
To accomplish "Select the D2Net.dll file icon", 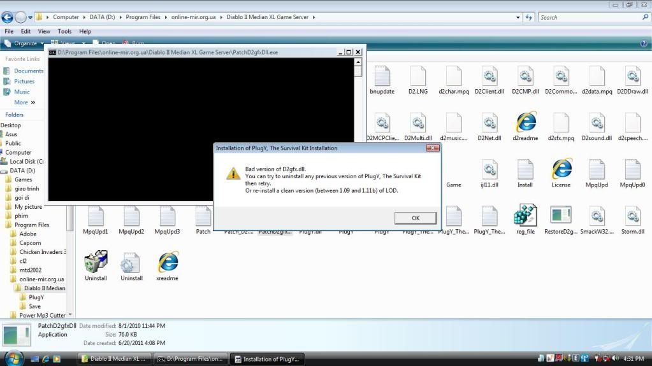I will pyautogui.click(x=489, y=123).
